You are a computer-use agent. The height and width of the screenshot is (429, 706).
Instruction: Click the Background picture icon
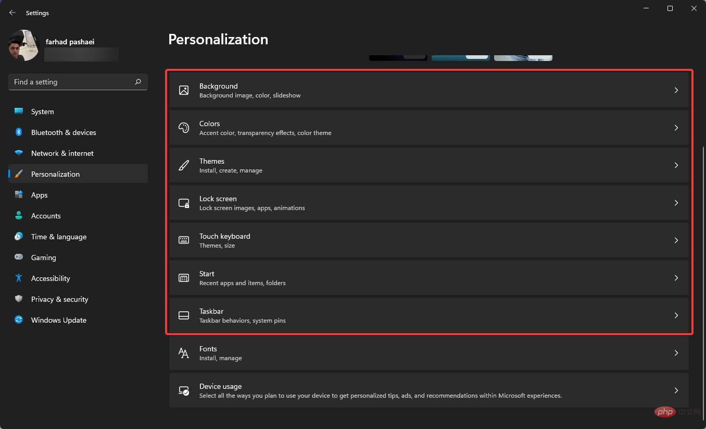pyautogui.click(x=184, y=90)
